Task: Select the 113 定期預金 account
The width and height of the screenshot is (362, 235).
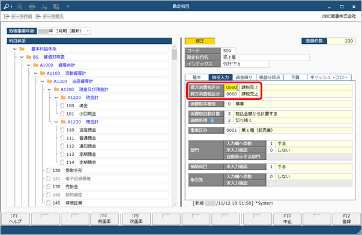Action: [113, 154]
